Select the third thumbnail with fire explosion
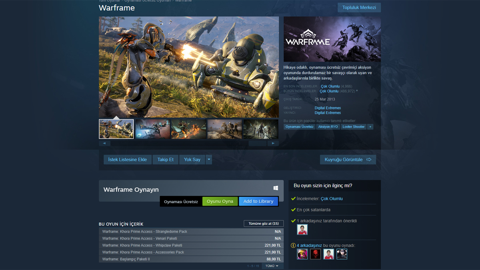The width and height of the screenshot is (480, 270). pyautogui.click(x=188, y=129)
